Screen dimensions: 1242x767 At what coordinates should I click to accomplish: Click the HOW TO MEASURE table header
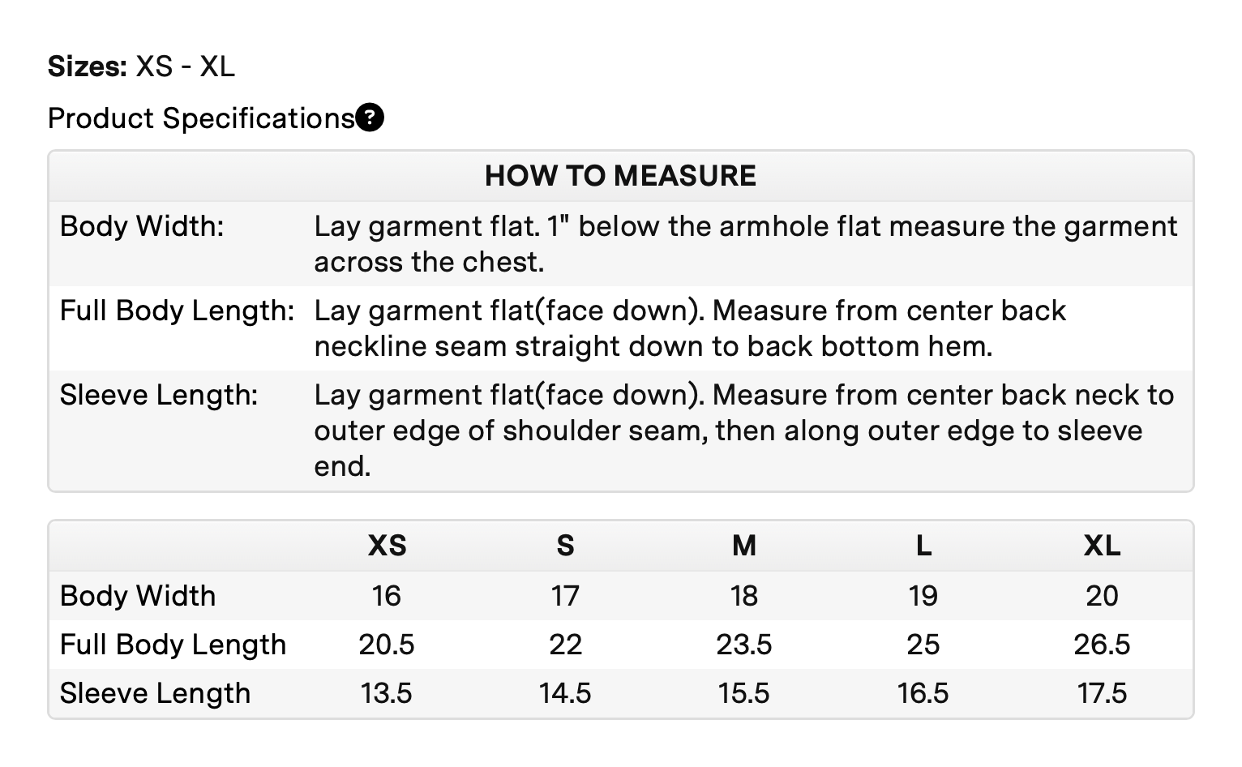pyautogui.click(x=620, y=176)
